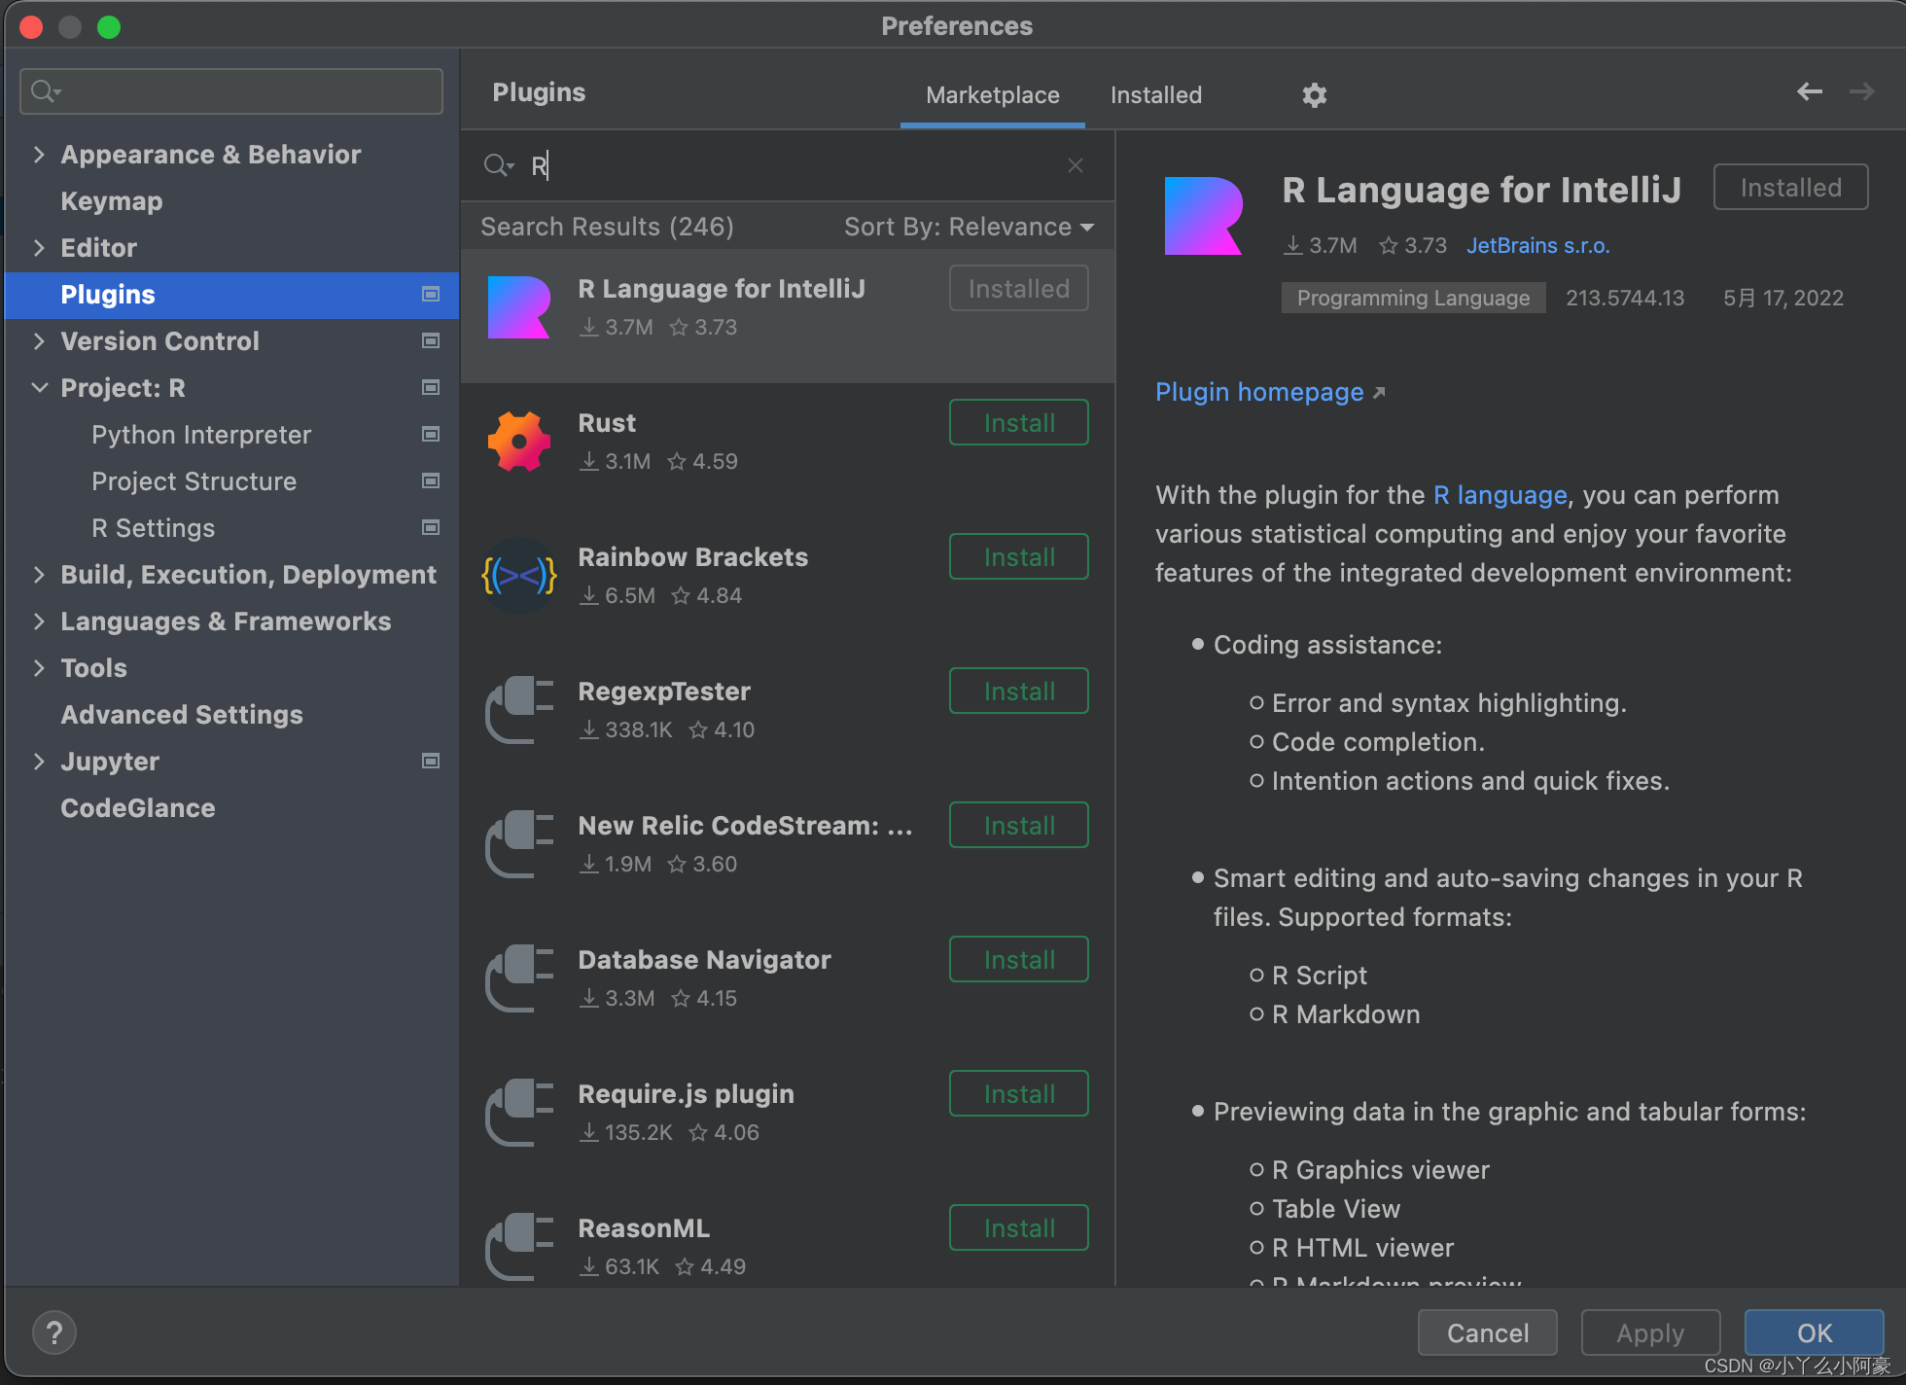Click the Rust plugin orange gear icon
This screenshot has height=1385, width=1906.
[x=521, y=441]
